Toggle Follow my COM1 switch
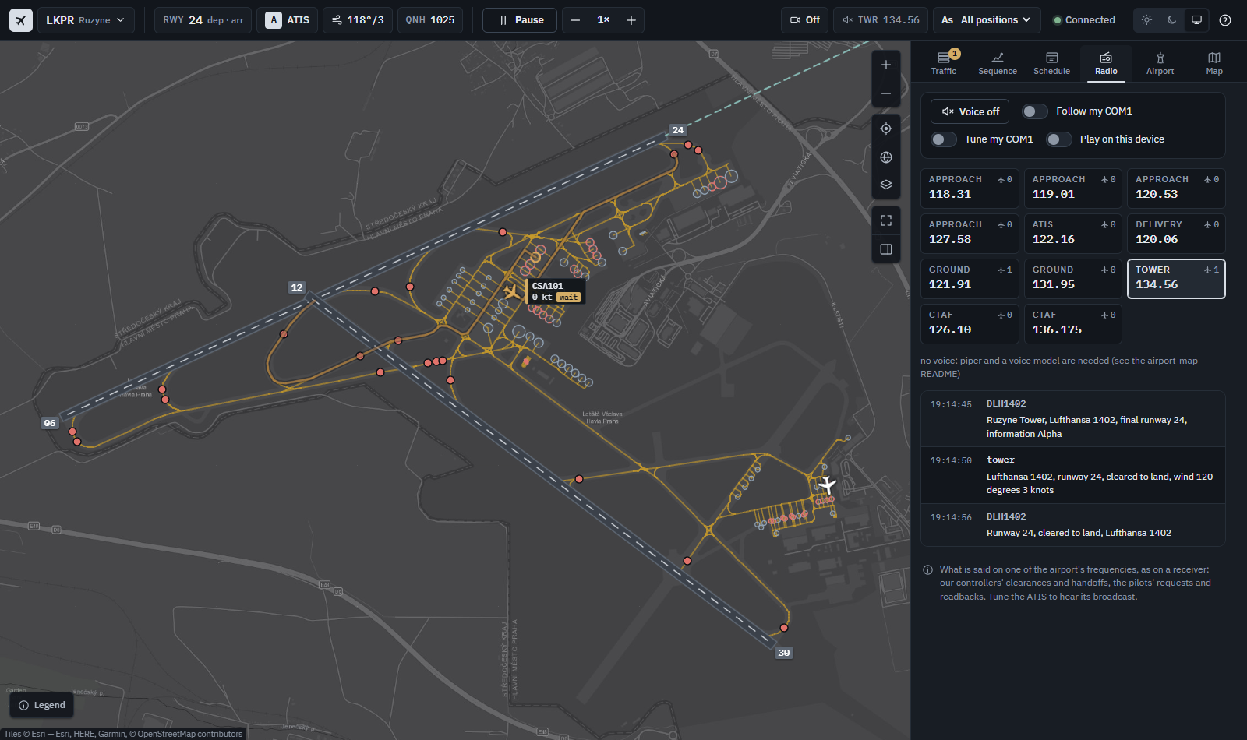 [1035, 111]
